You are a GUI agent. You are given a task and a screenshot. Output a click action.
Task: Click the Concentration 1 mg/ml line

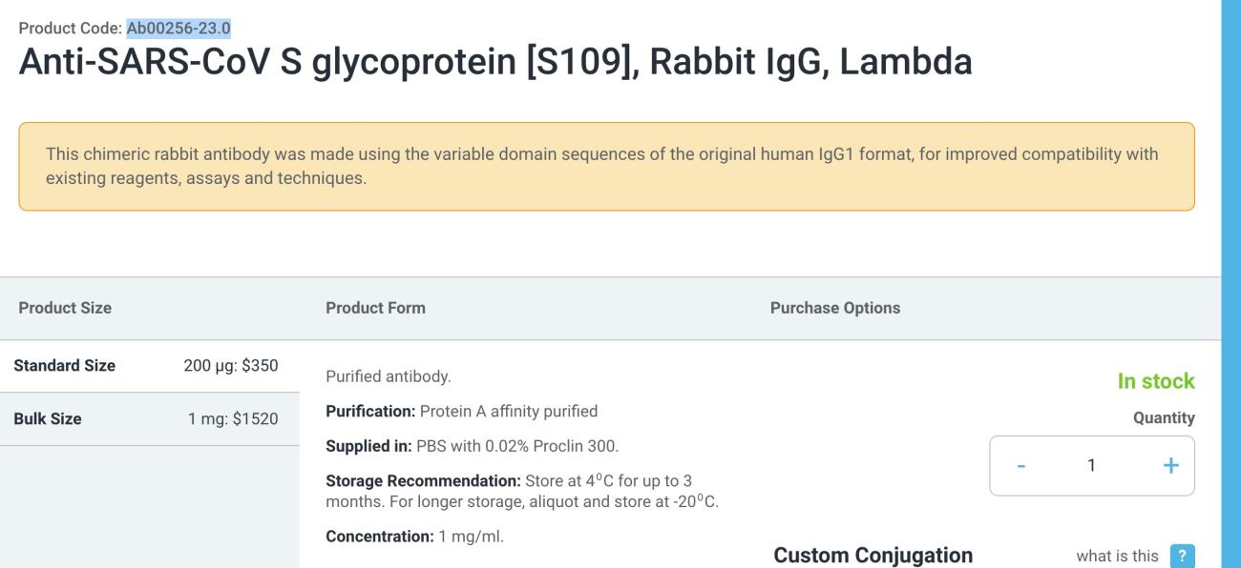click(414, 537)
